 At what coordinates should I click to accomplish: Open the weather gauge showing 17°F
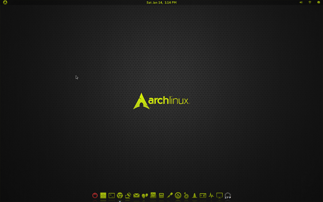pos(228,196)
